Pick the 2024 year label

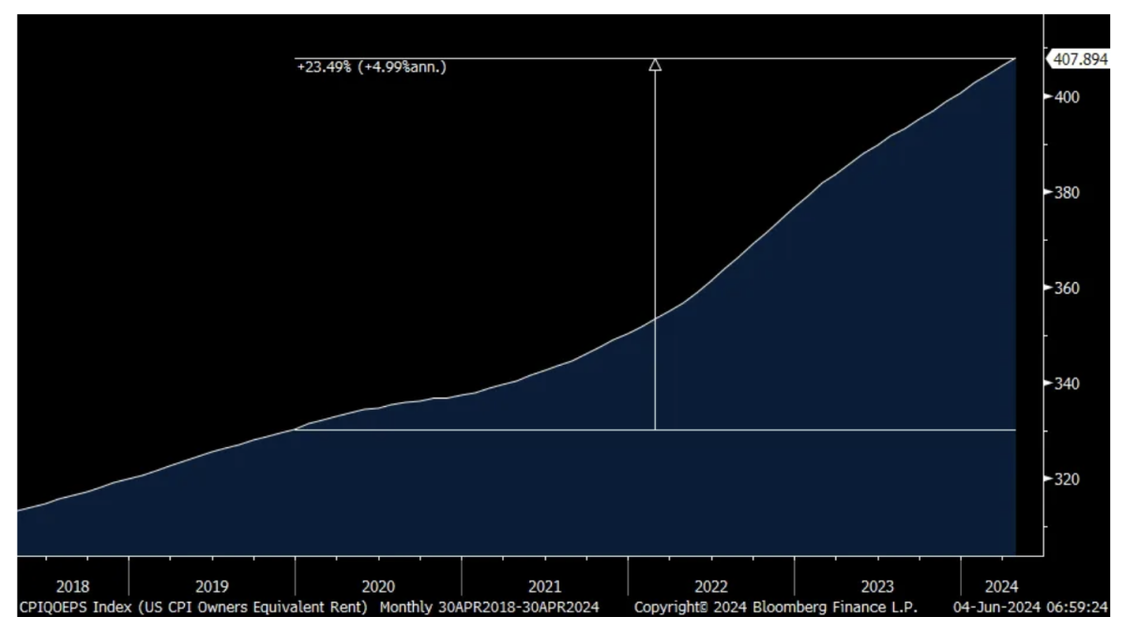1001,587
